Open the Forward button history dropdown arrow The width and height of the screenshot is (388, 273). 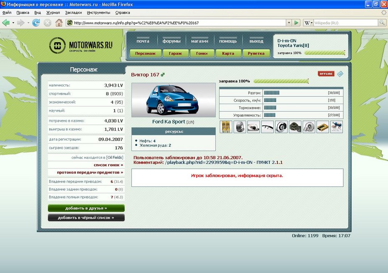pyautogui.click(x=28, y=23)
